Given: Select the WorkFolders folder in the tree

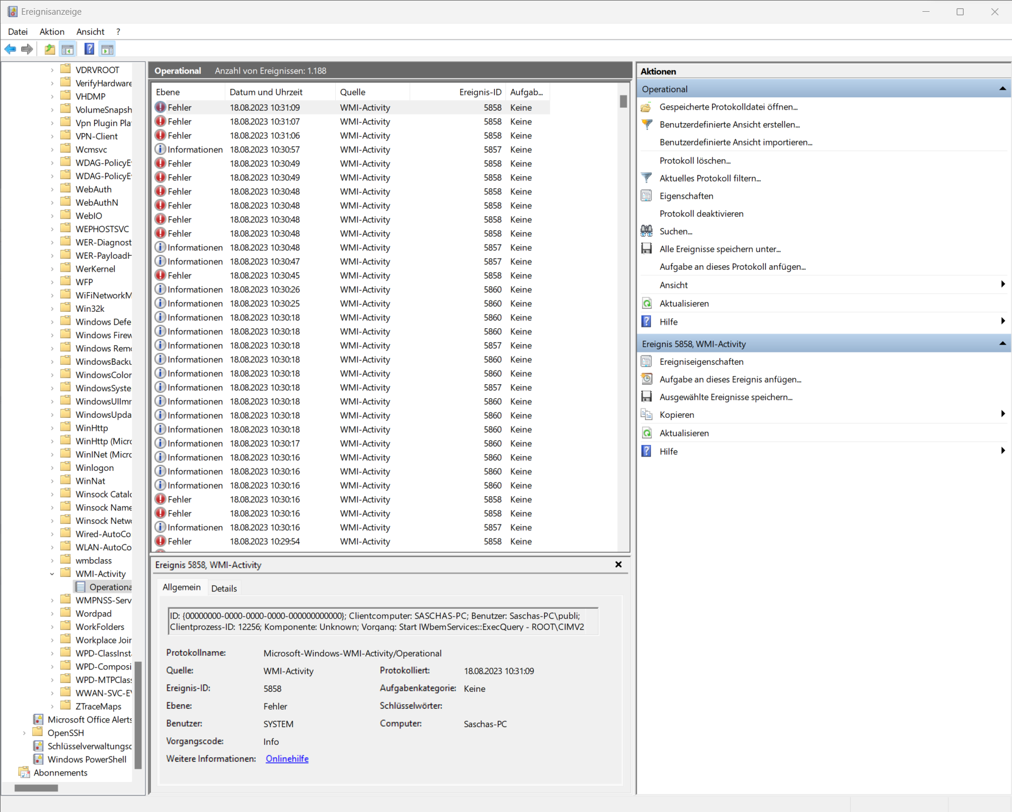Looking at the screenshot, I should [100, 627].
